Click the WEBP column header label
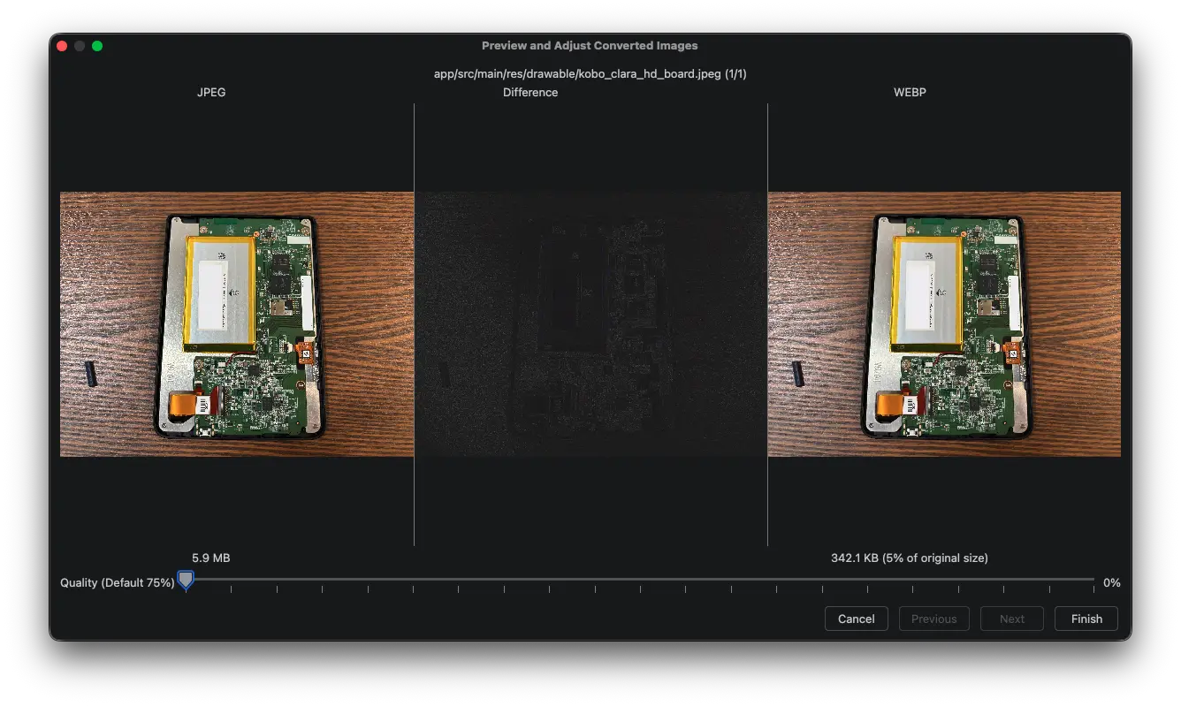 point(910,92)
